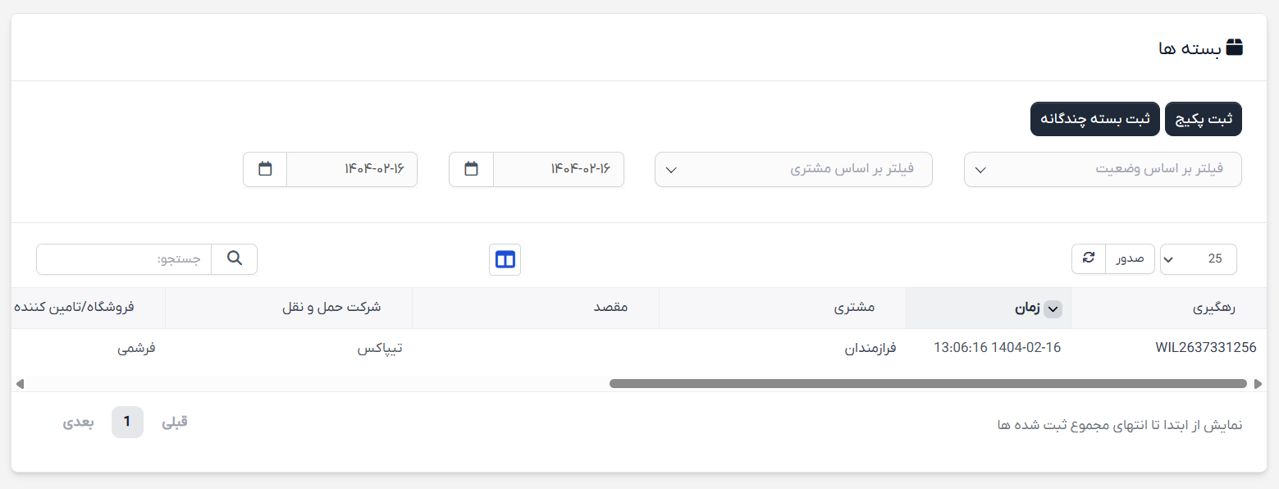This screenshot has width=1279, height=489.
Task: Click the search magnifier icon
Action: pos(235,259)
